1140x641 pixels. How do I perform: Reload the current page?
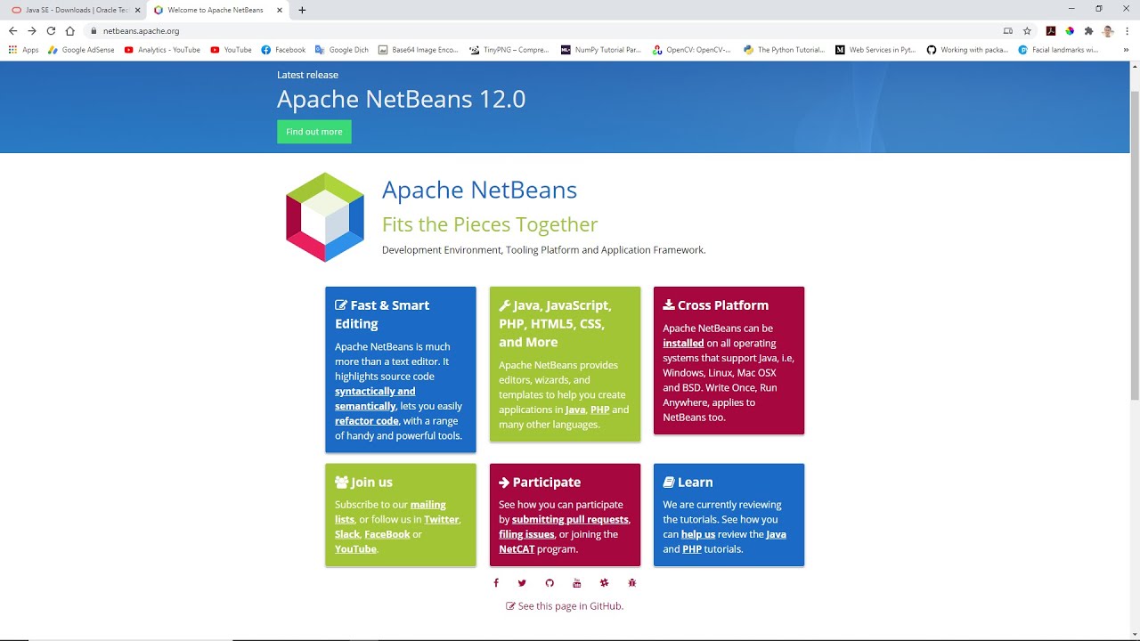tap(51, 30)
